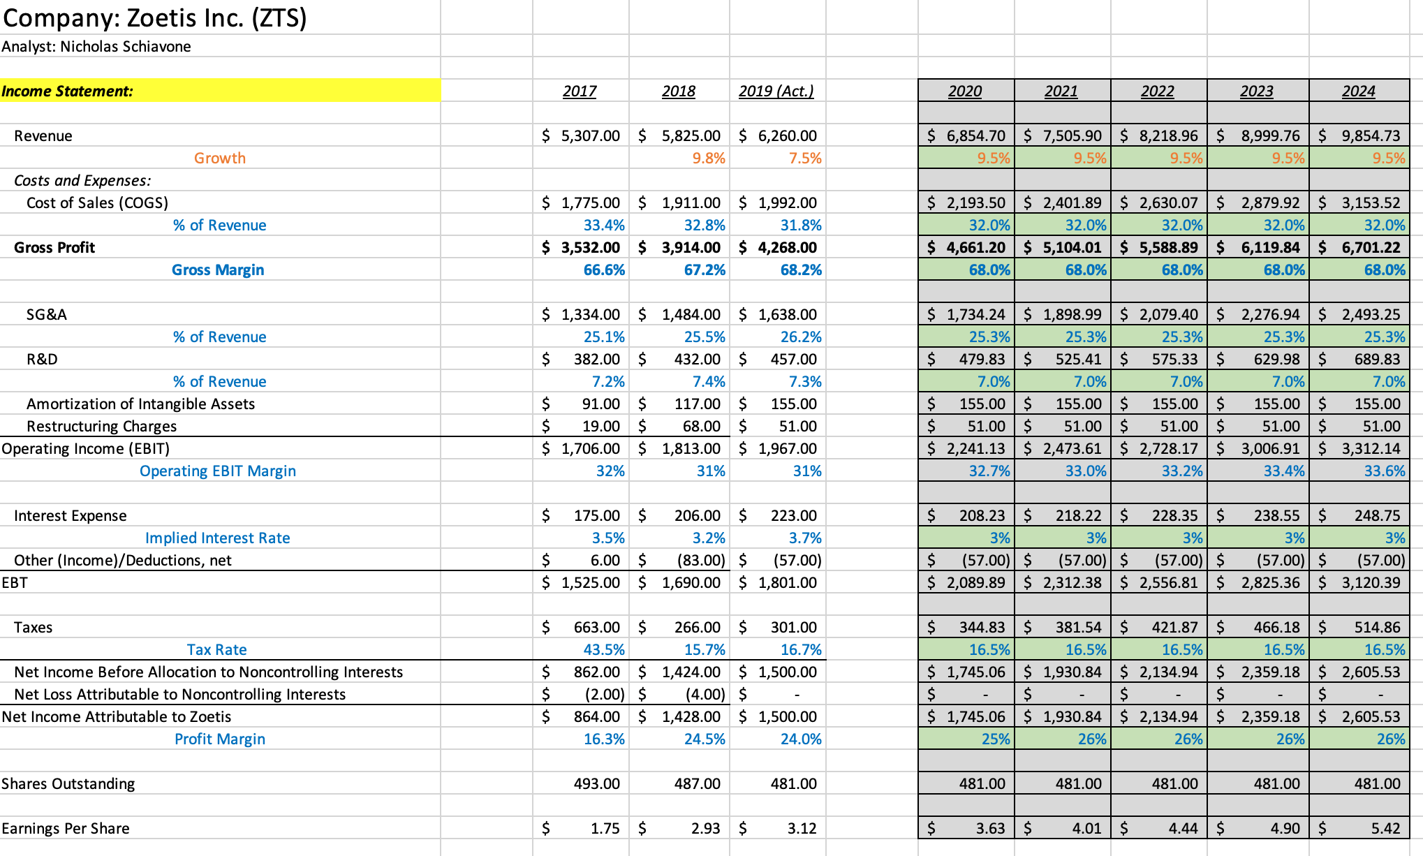Select 2017 tax rate 43.5%
This screenshot has height=856, width=1423.
pos(604,650)
